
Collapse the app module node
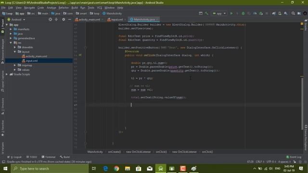(7, 25)
